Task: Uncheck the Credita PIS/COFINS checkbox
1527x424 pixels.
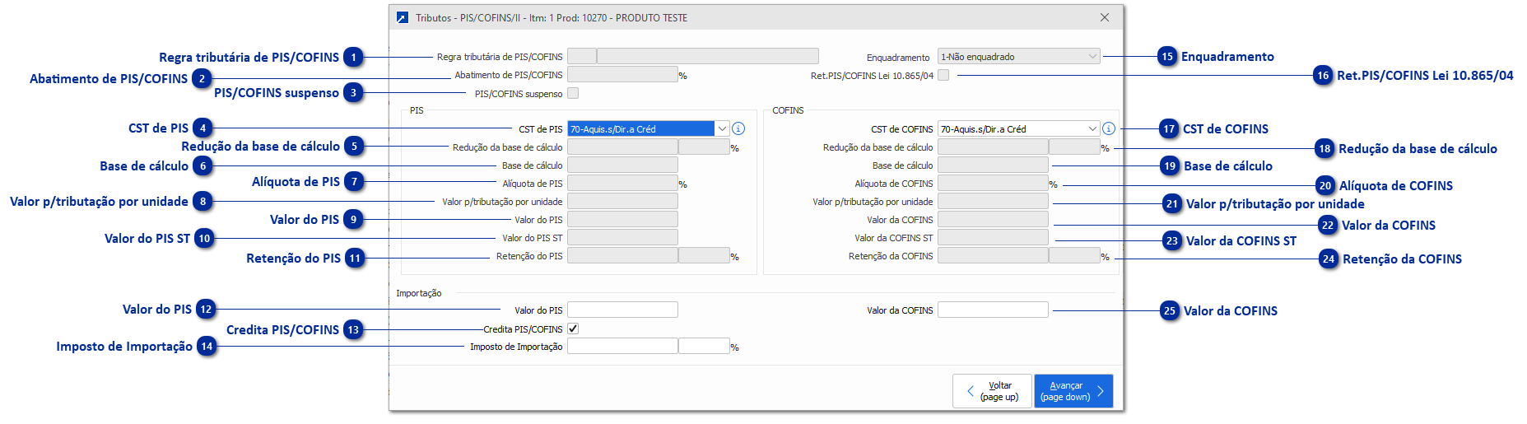Action: click(x=573, y=328)
